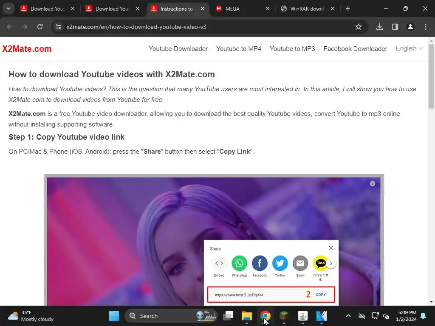Select the Instructions to download tab

(x=178, y=8)
